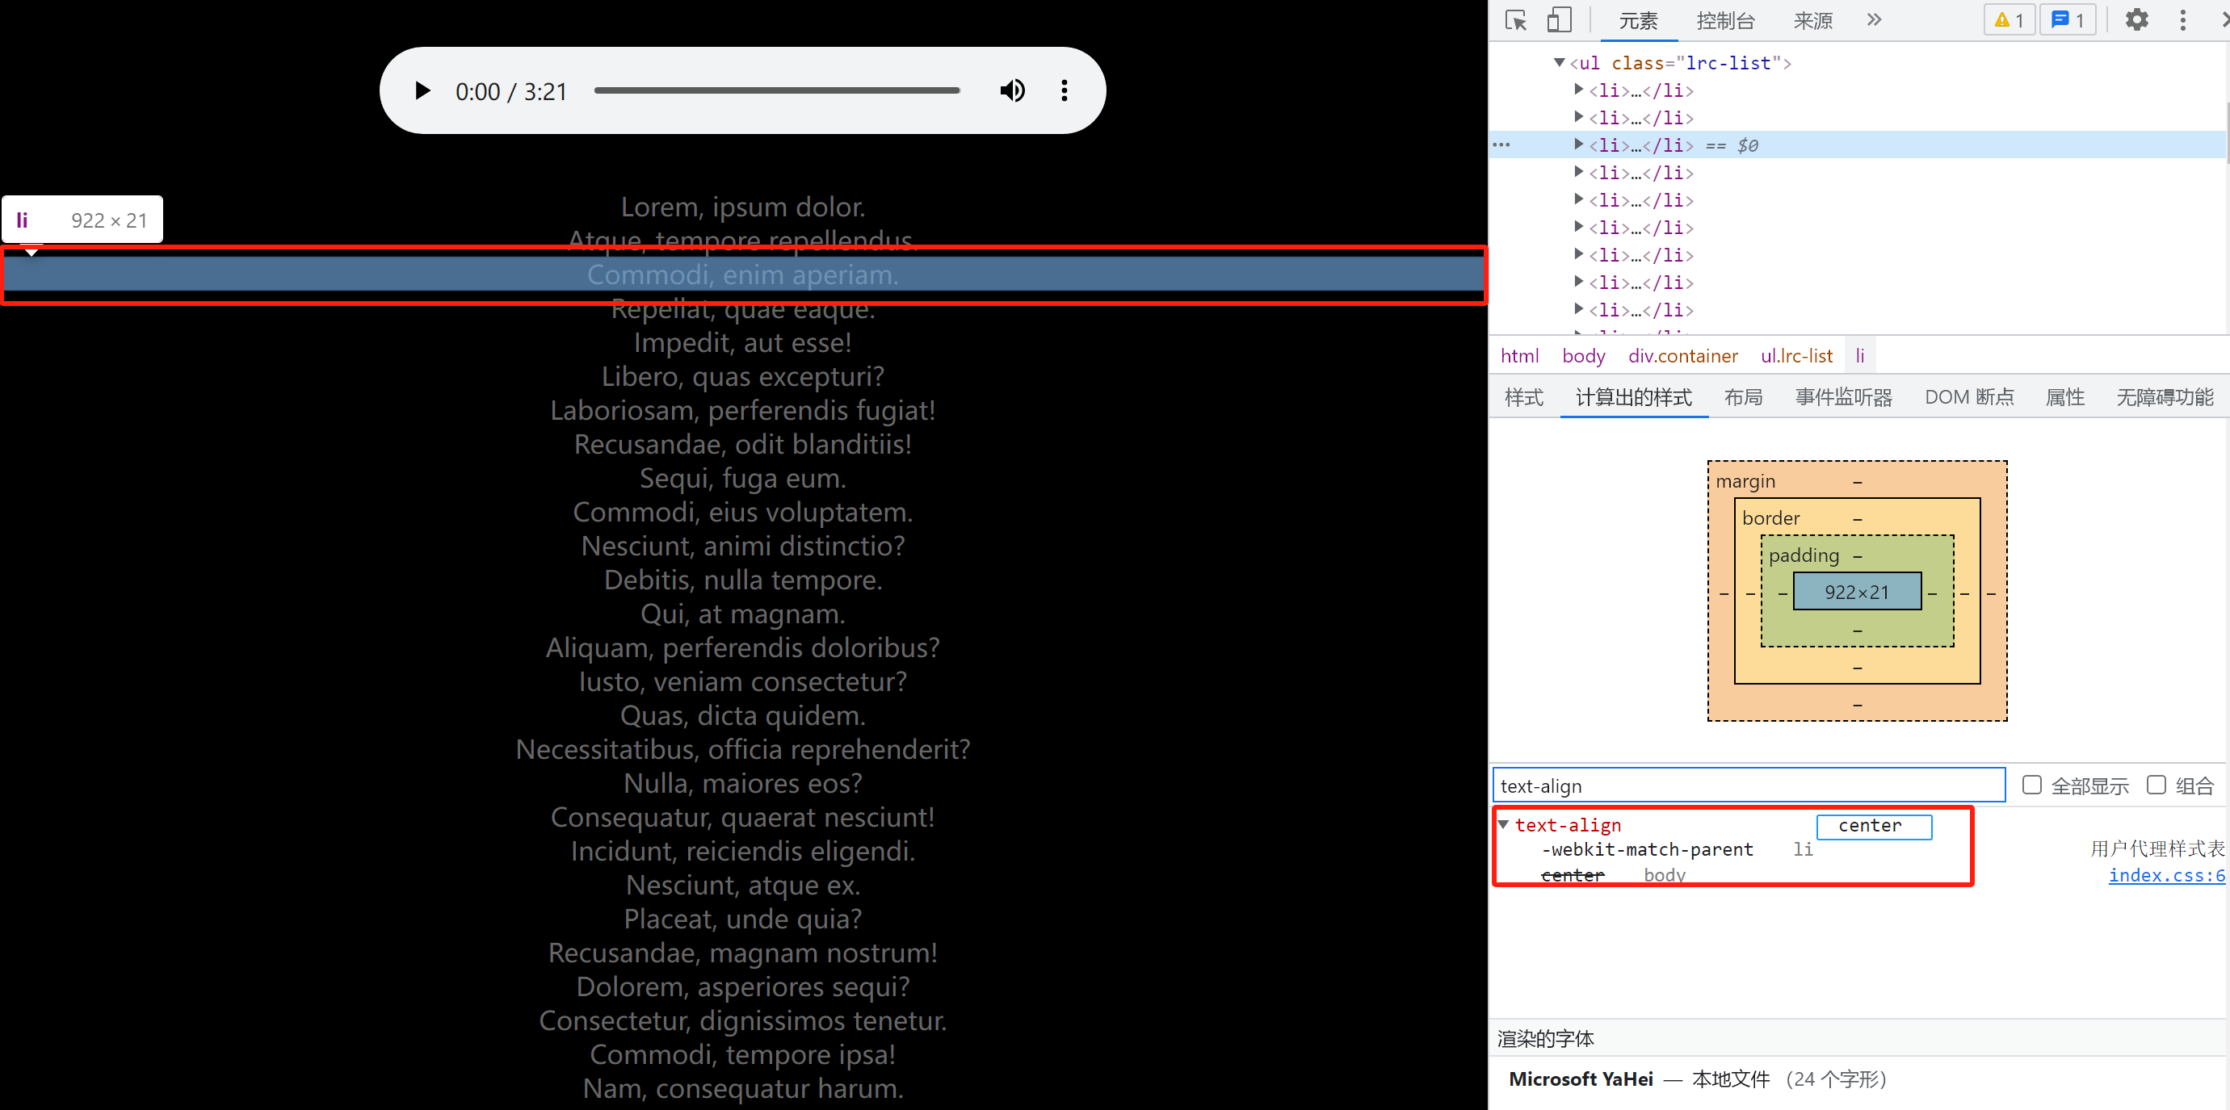Click lyric 'Libero, quas excepturi?'
Screen dimensions: 2230x1110
tap(743, 376)
